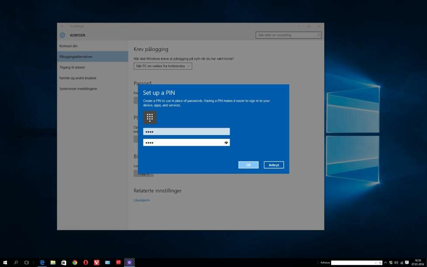Click the confirm PIN field
Image resolution: width=427 pixels, height=267 pixels.
click(186, 142)
